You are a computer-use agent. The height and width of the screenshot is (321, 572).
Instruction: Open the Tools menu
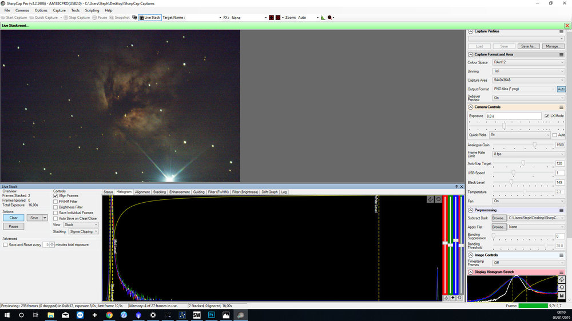point(75,10)
